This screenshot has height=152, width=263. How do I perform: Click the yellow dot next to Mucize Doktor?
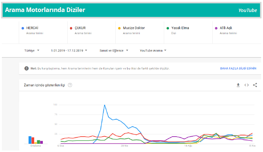119,28
